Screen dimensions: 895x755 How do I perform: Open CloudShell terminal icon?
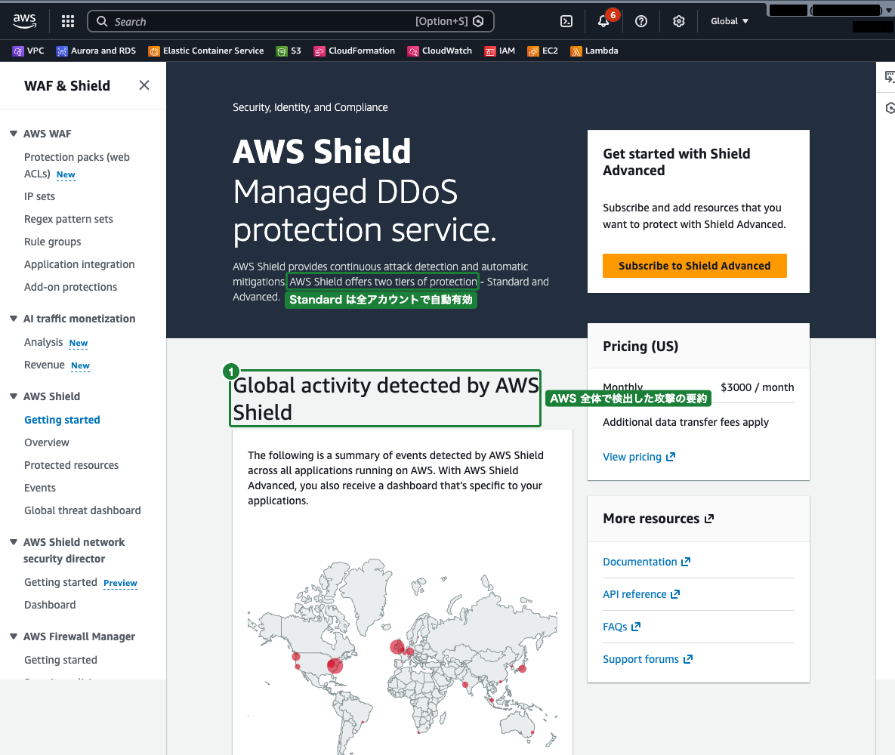point(566,21)
